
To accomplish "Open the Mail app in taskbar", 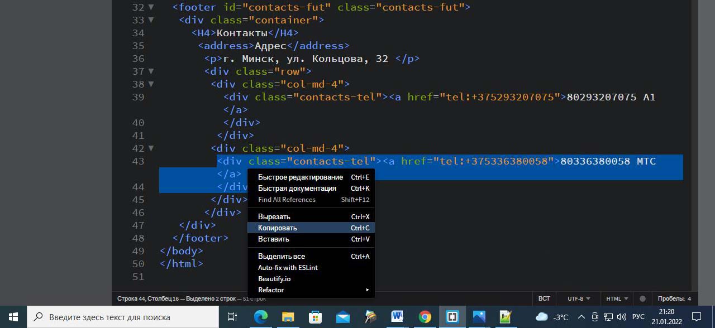I will [342, 317].
